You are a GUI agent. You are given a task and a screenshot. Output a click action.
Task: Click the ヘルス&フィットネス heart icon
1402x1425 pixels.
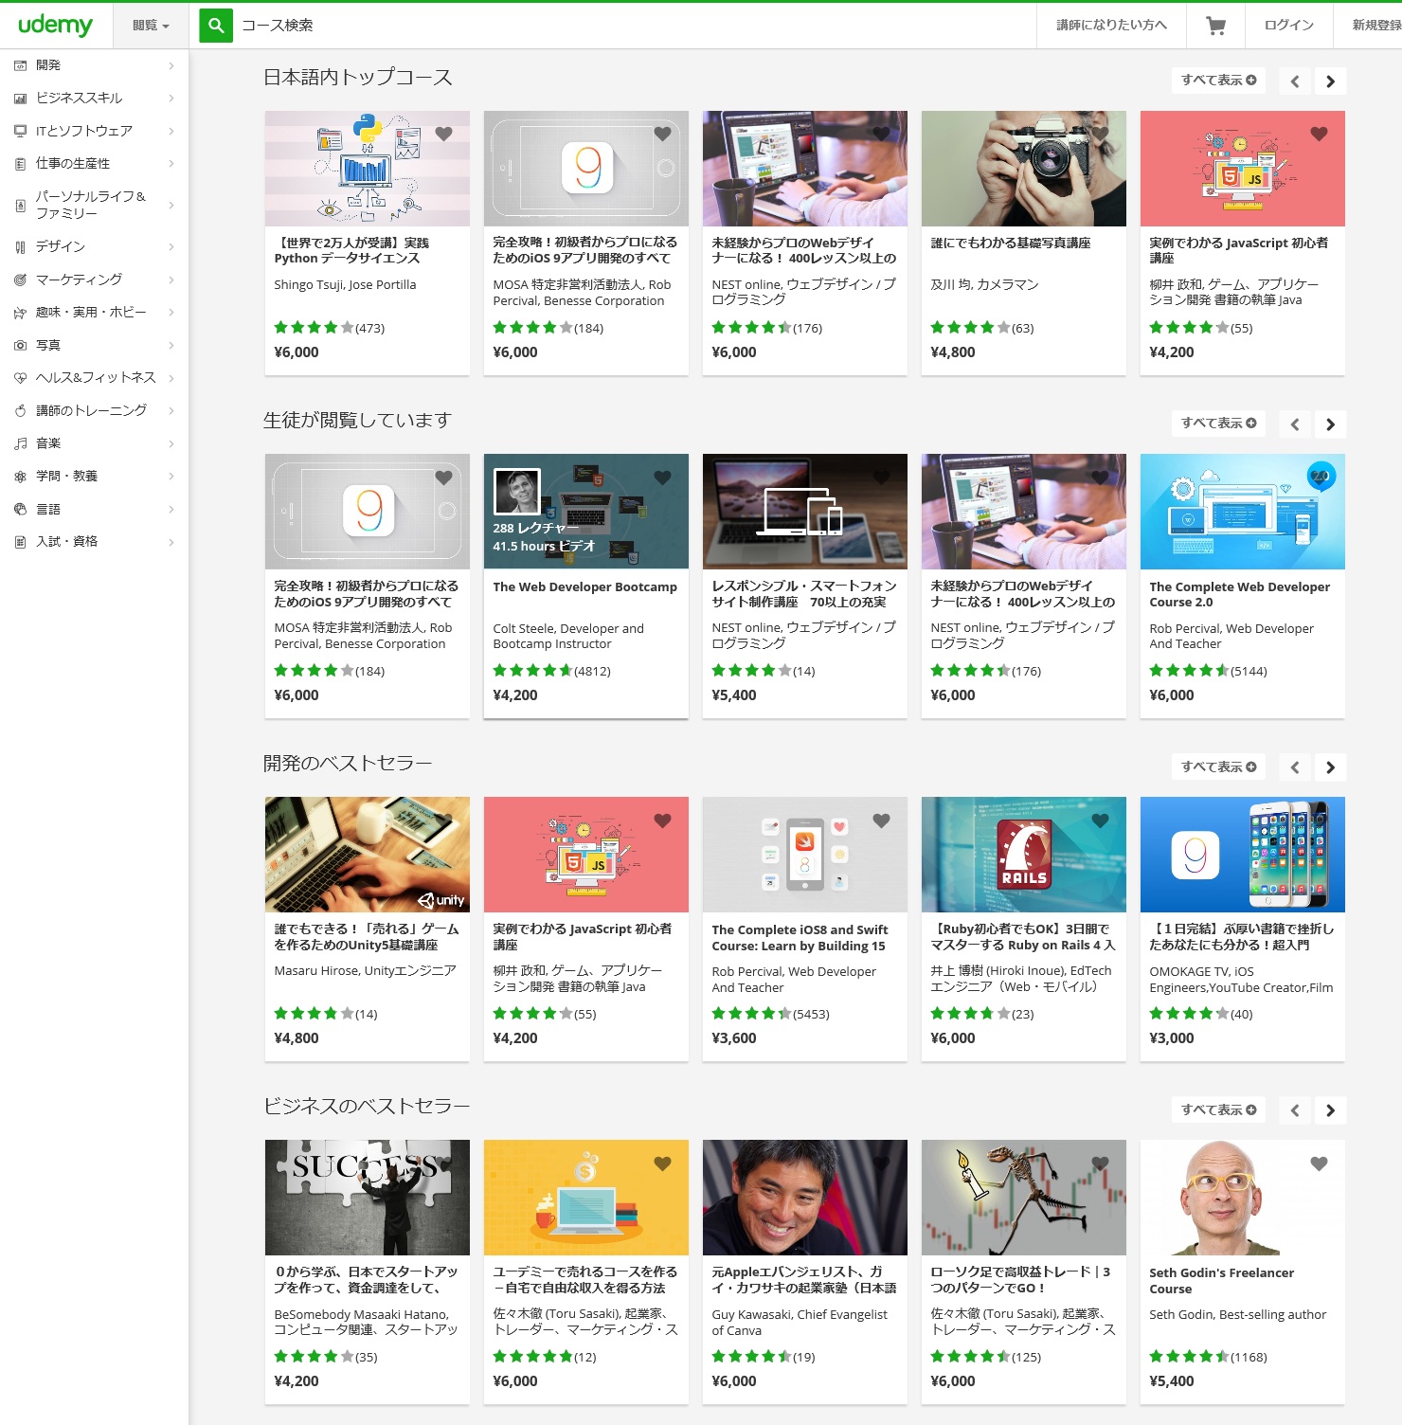20,378
